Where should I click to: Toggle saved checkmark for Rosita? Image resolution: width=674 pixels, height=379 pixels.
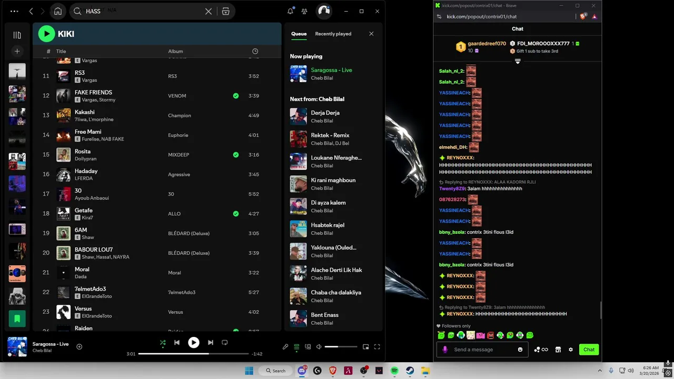236,155
